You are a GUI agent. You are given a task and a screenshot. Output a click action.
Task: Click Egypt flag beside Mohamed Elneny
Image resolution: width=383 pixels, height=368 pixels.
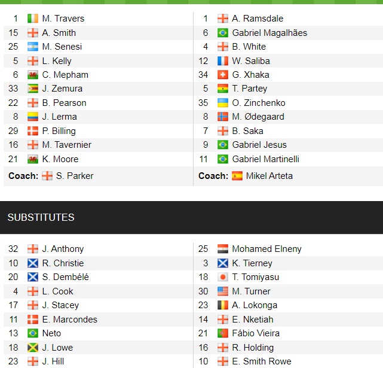[x=223, y=249]
